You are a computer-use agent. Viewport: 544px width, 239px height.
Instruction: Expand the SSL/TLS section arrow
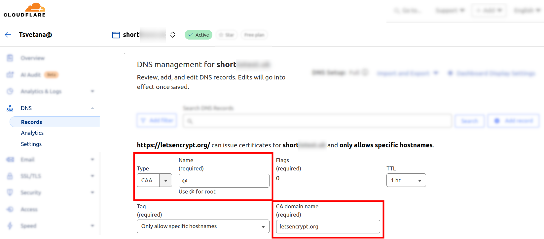click(92, 176)
